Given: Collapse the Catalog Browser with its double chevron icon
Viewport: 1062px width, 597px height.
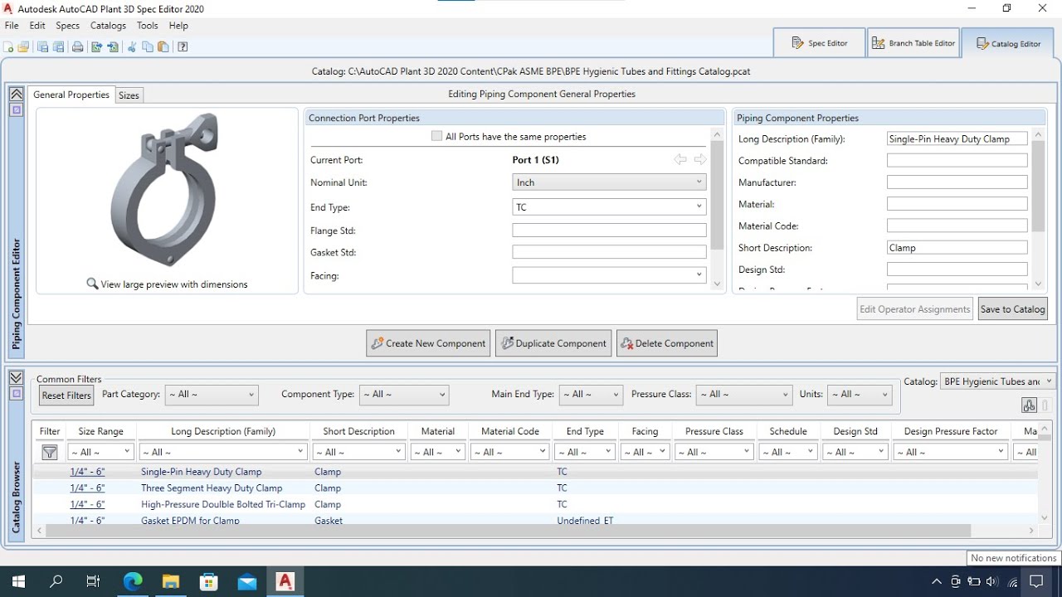Looking at the screenshot, I should pyautogui.click(x=16, y=378).
